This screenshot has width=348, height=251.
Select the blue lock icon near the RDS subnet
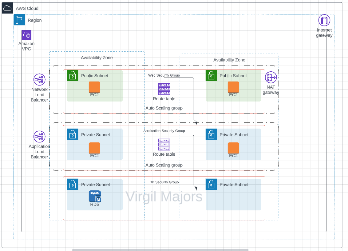click(73, 184)
